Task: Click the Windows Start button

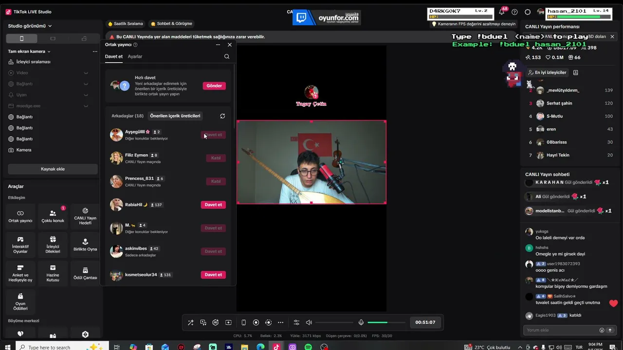Action: click(x=8, y=347)
